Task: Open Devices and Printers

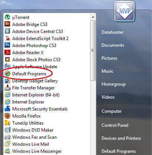Action: point(121,138)
